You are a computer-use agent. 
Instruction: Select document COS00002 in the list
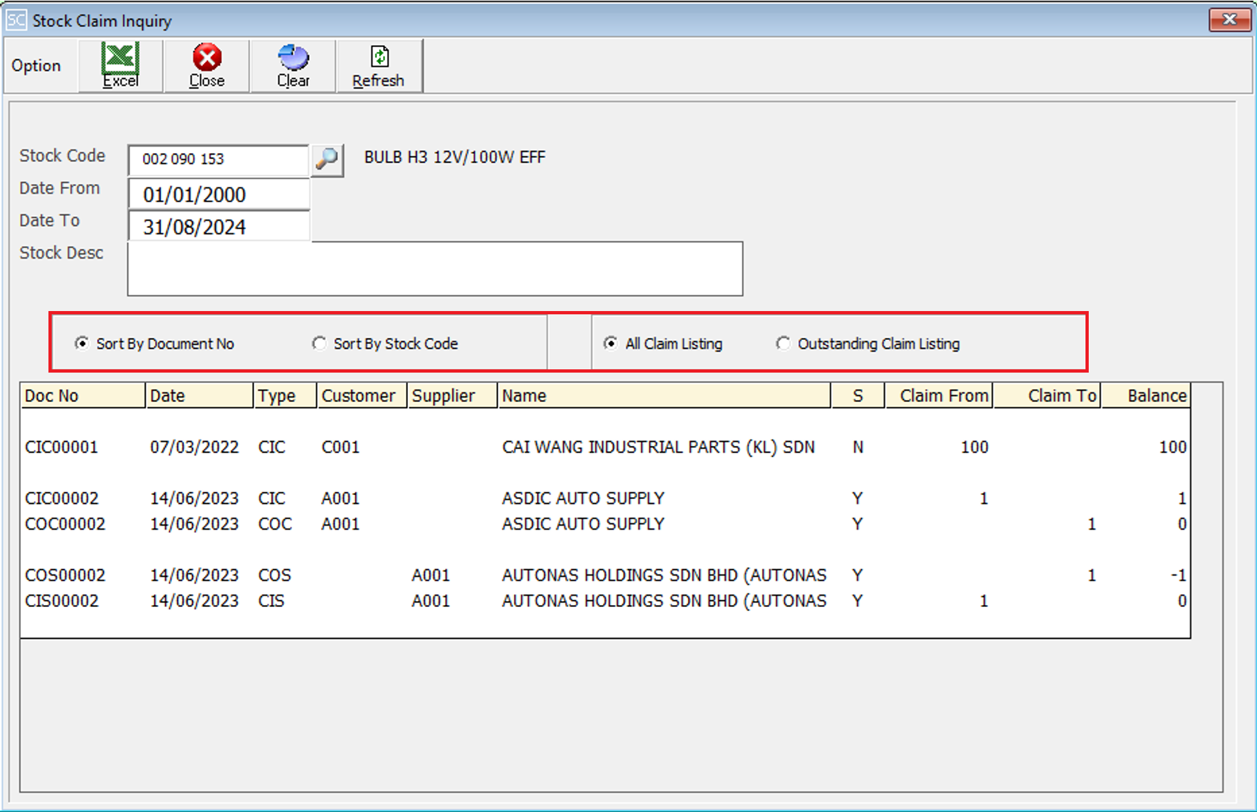coord(65,575)
